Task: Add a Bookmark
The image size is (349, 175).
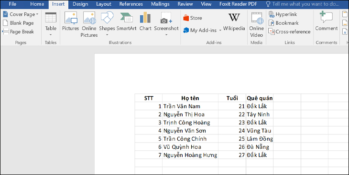Action: tap(284, 23)
